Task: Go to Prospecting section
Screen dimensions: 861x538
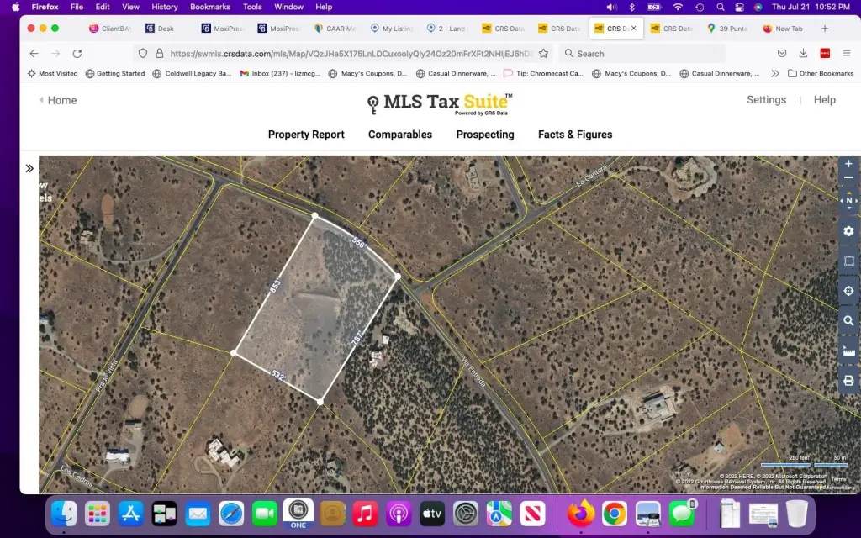Action: coord(485,134)
